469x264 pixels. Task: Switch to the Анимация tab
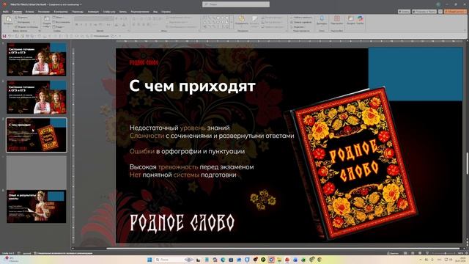pos(93,12)
